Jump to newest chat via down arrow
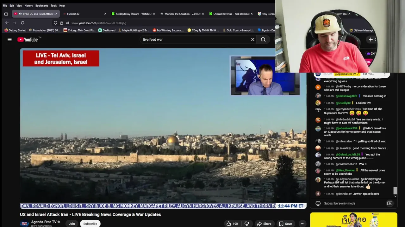This screenshot has height=227, width=405. (395, 196)
